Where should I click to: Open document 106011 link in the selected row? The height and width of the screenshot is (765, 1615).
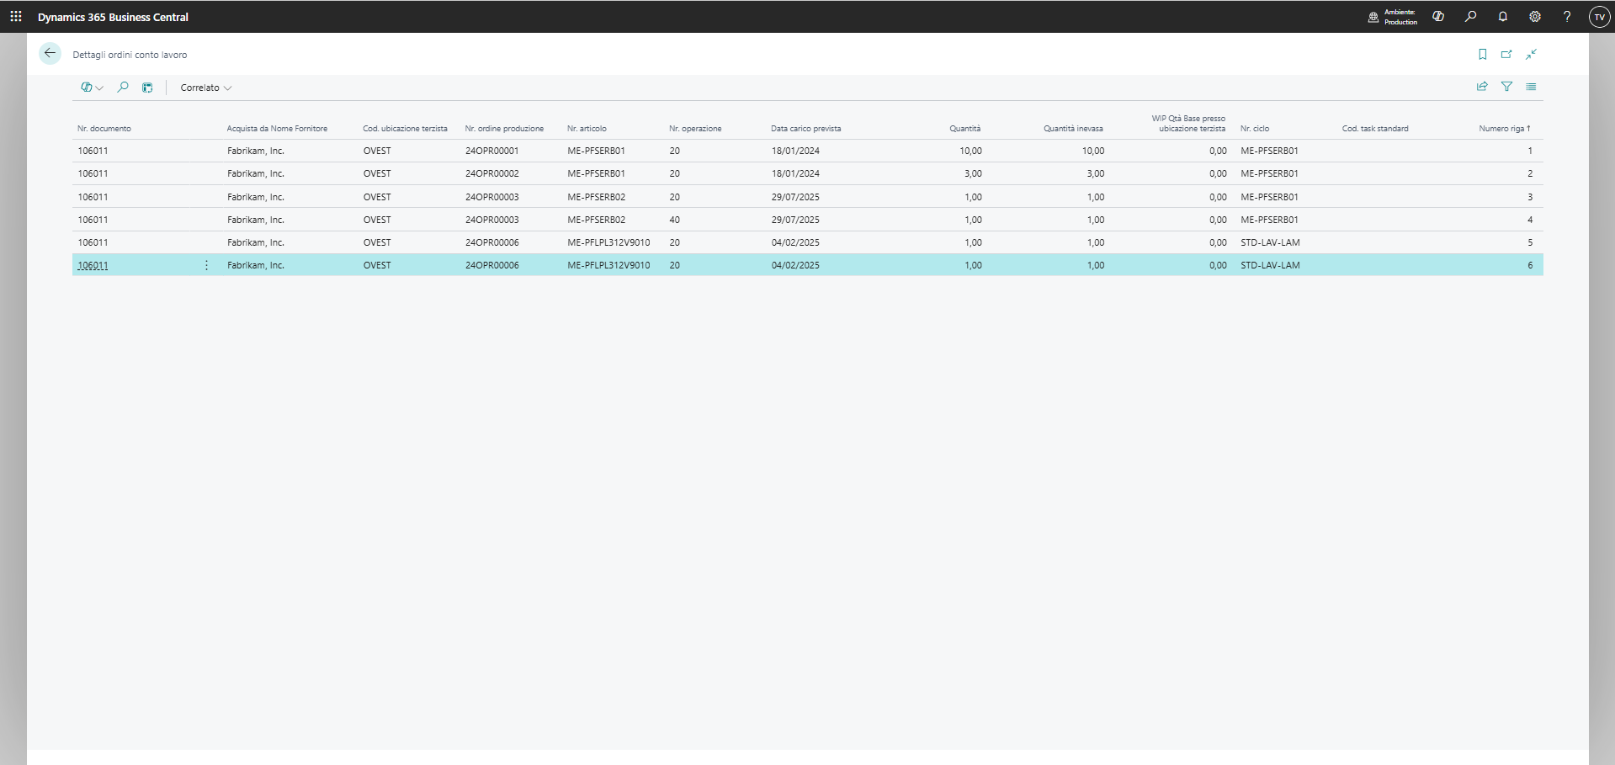click(93, 265)
